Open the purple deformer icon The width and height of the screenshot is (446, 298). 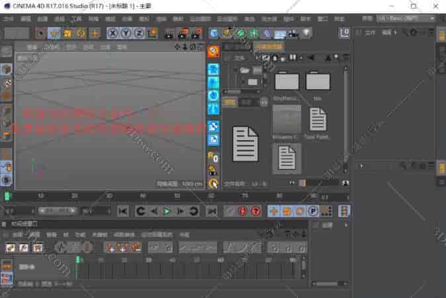pyautogui.click(x=267, y=34)
